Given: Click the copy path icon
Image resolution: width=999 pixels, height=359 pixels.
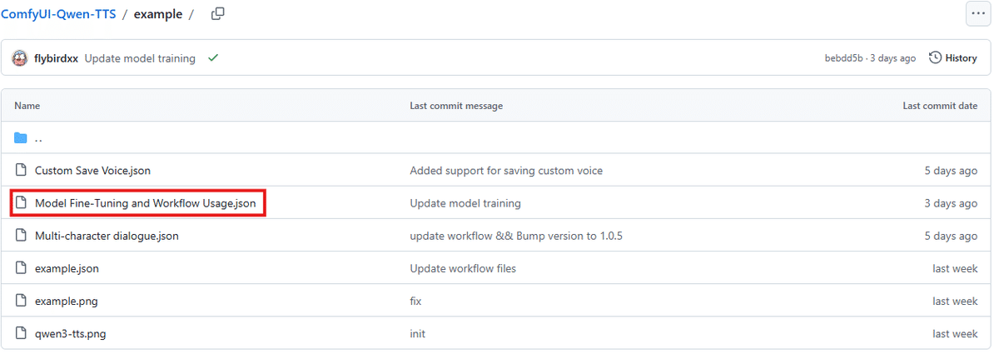Looking at the screenshot, I should click(x=218, y=14).
